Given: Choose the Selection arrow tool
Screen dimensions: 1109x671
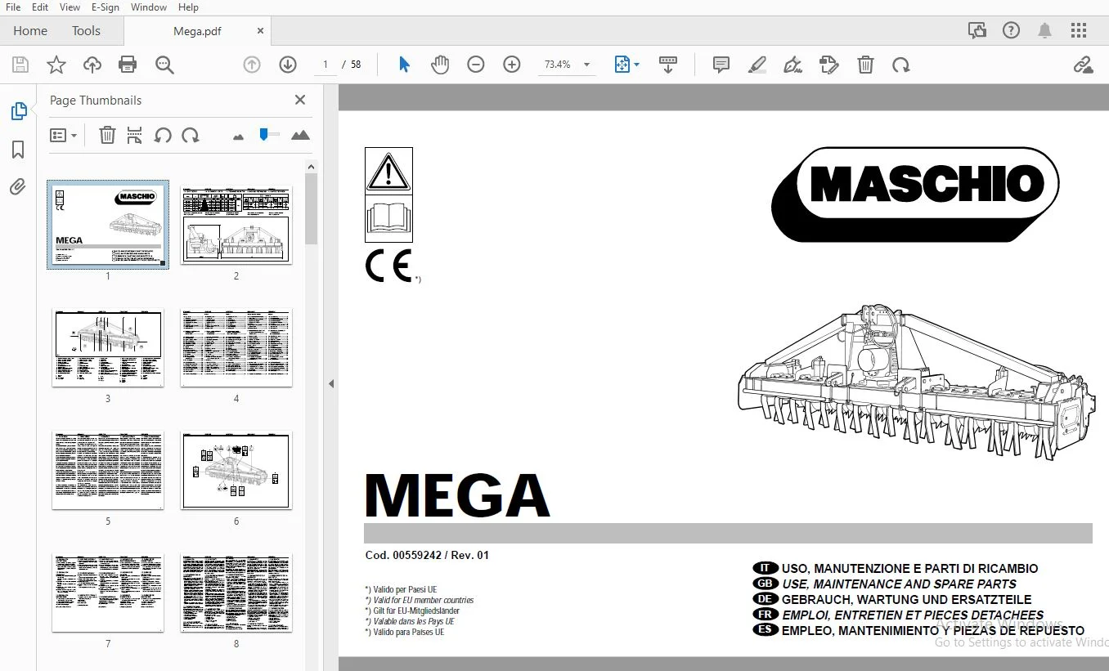Looking at the screenshot, I should 404,65.
